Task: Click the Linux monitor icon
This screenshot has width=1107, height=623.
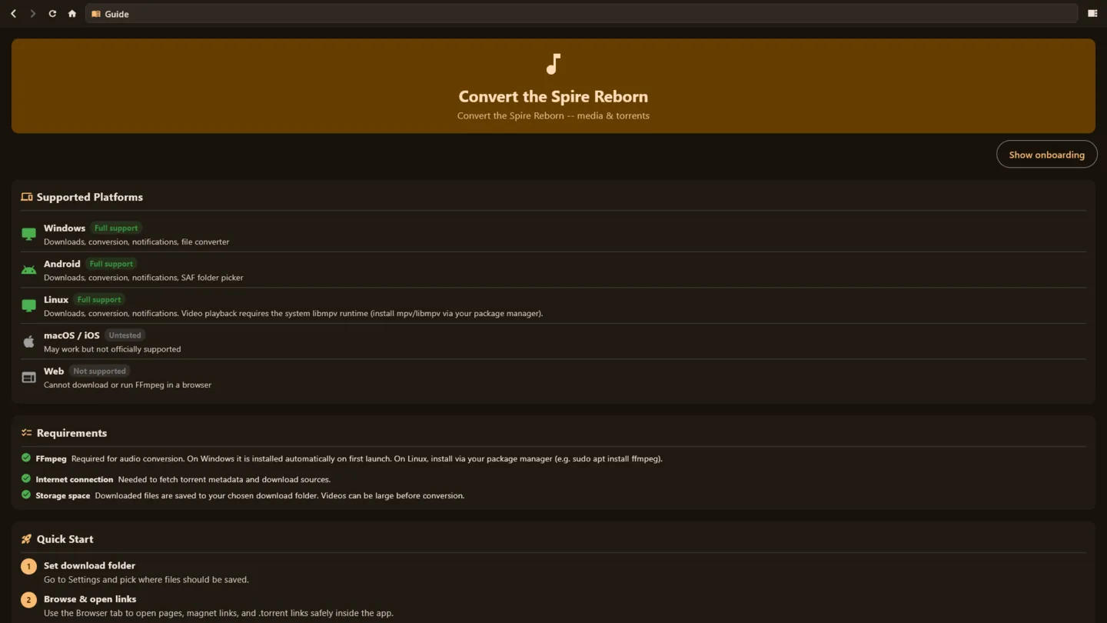Action: [x=28, y=305]
